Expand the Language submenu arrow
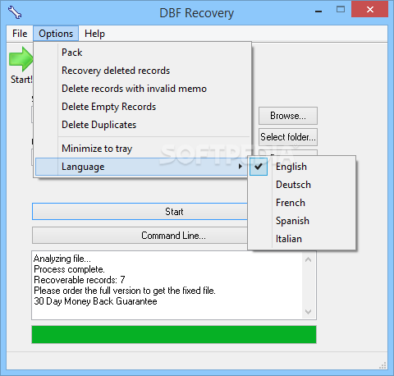Screen dimensions: 394x376 tap(241, 167)
